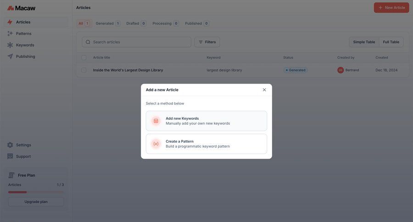Switch to the Drafted tab
The height and width of the screenshot is (222, 413).
[136, 23]
